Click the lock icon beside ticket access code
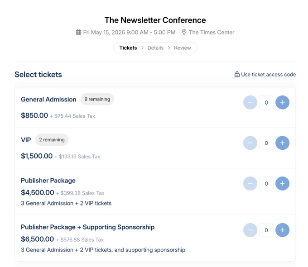 tap(237, 74)
